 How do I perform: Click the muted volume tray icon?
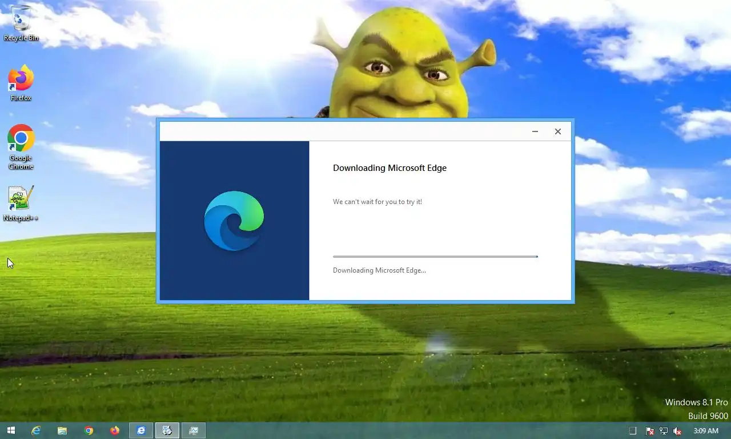[x=677, y=431]
